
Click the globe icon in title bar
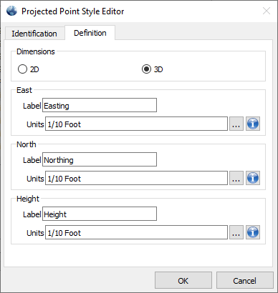click(x=11, y=11)
